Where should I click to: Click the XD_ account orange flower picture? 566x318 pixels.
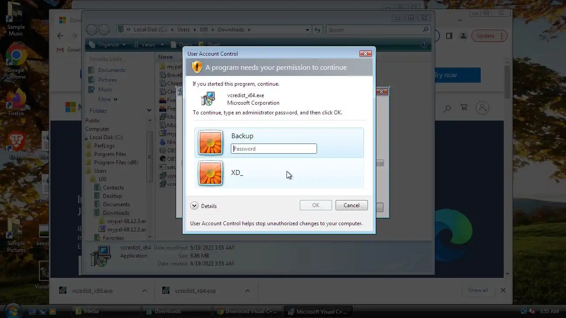[x=210, y=173]
